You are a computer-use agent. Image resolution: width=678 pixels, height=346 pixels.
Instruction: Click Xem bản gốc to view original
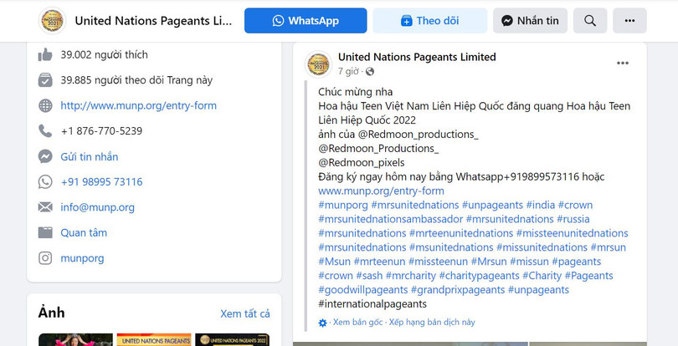coord(357,322)
